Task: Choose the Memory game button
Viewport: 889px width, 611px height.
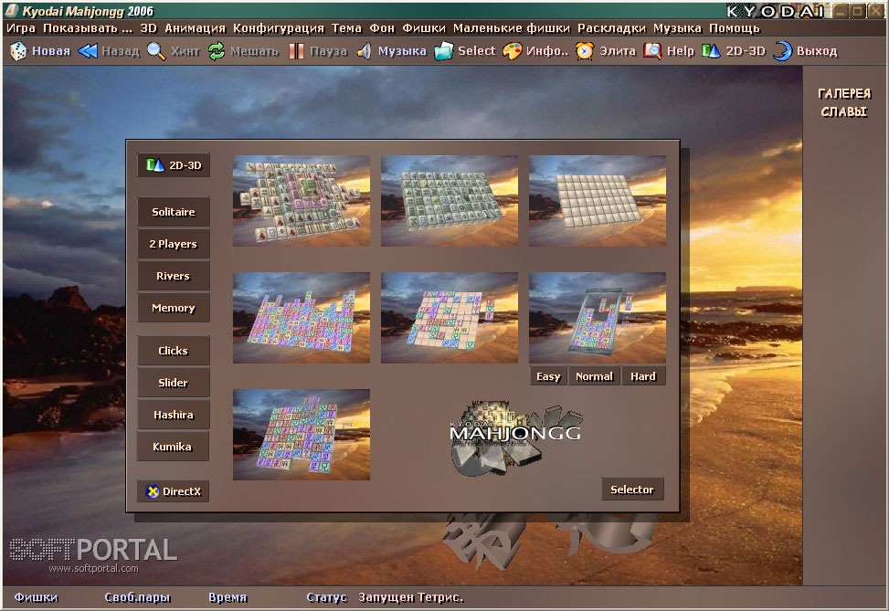Action: pos(174,308)
